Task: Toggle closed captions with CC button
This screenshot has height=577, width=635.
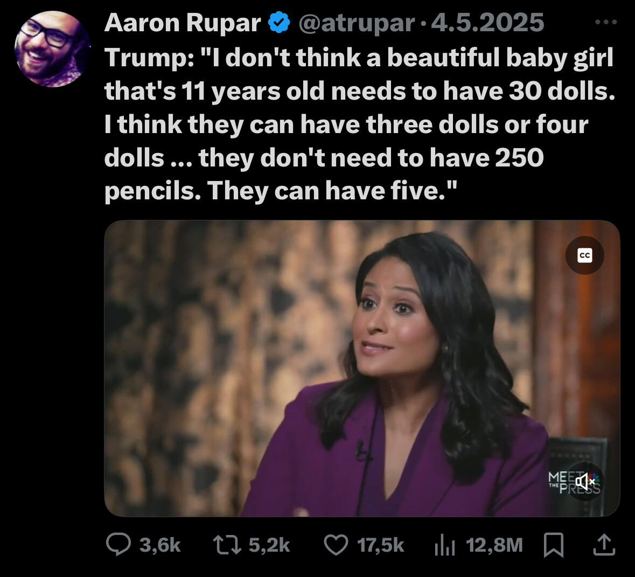Action: click(x=585, y=255)
